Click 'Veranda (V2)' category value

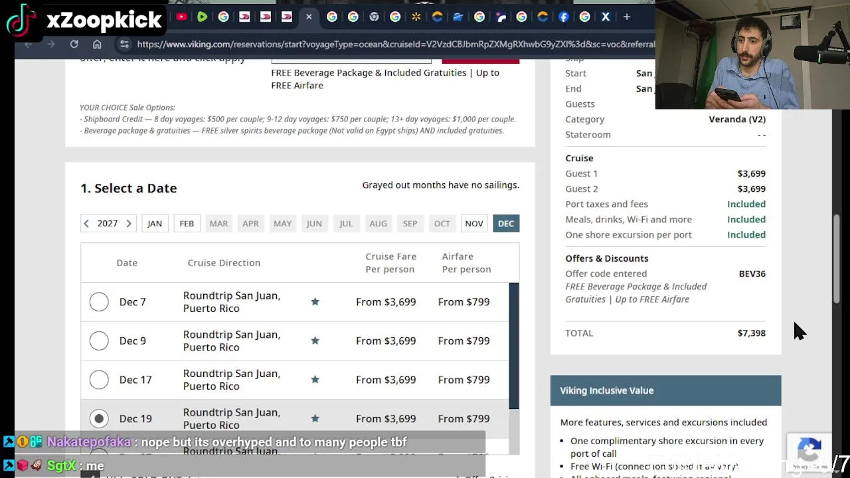tap(737, 119)
